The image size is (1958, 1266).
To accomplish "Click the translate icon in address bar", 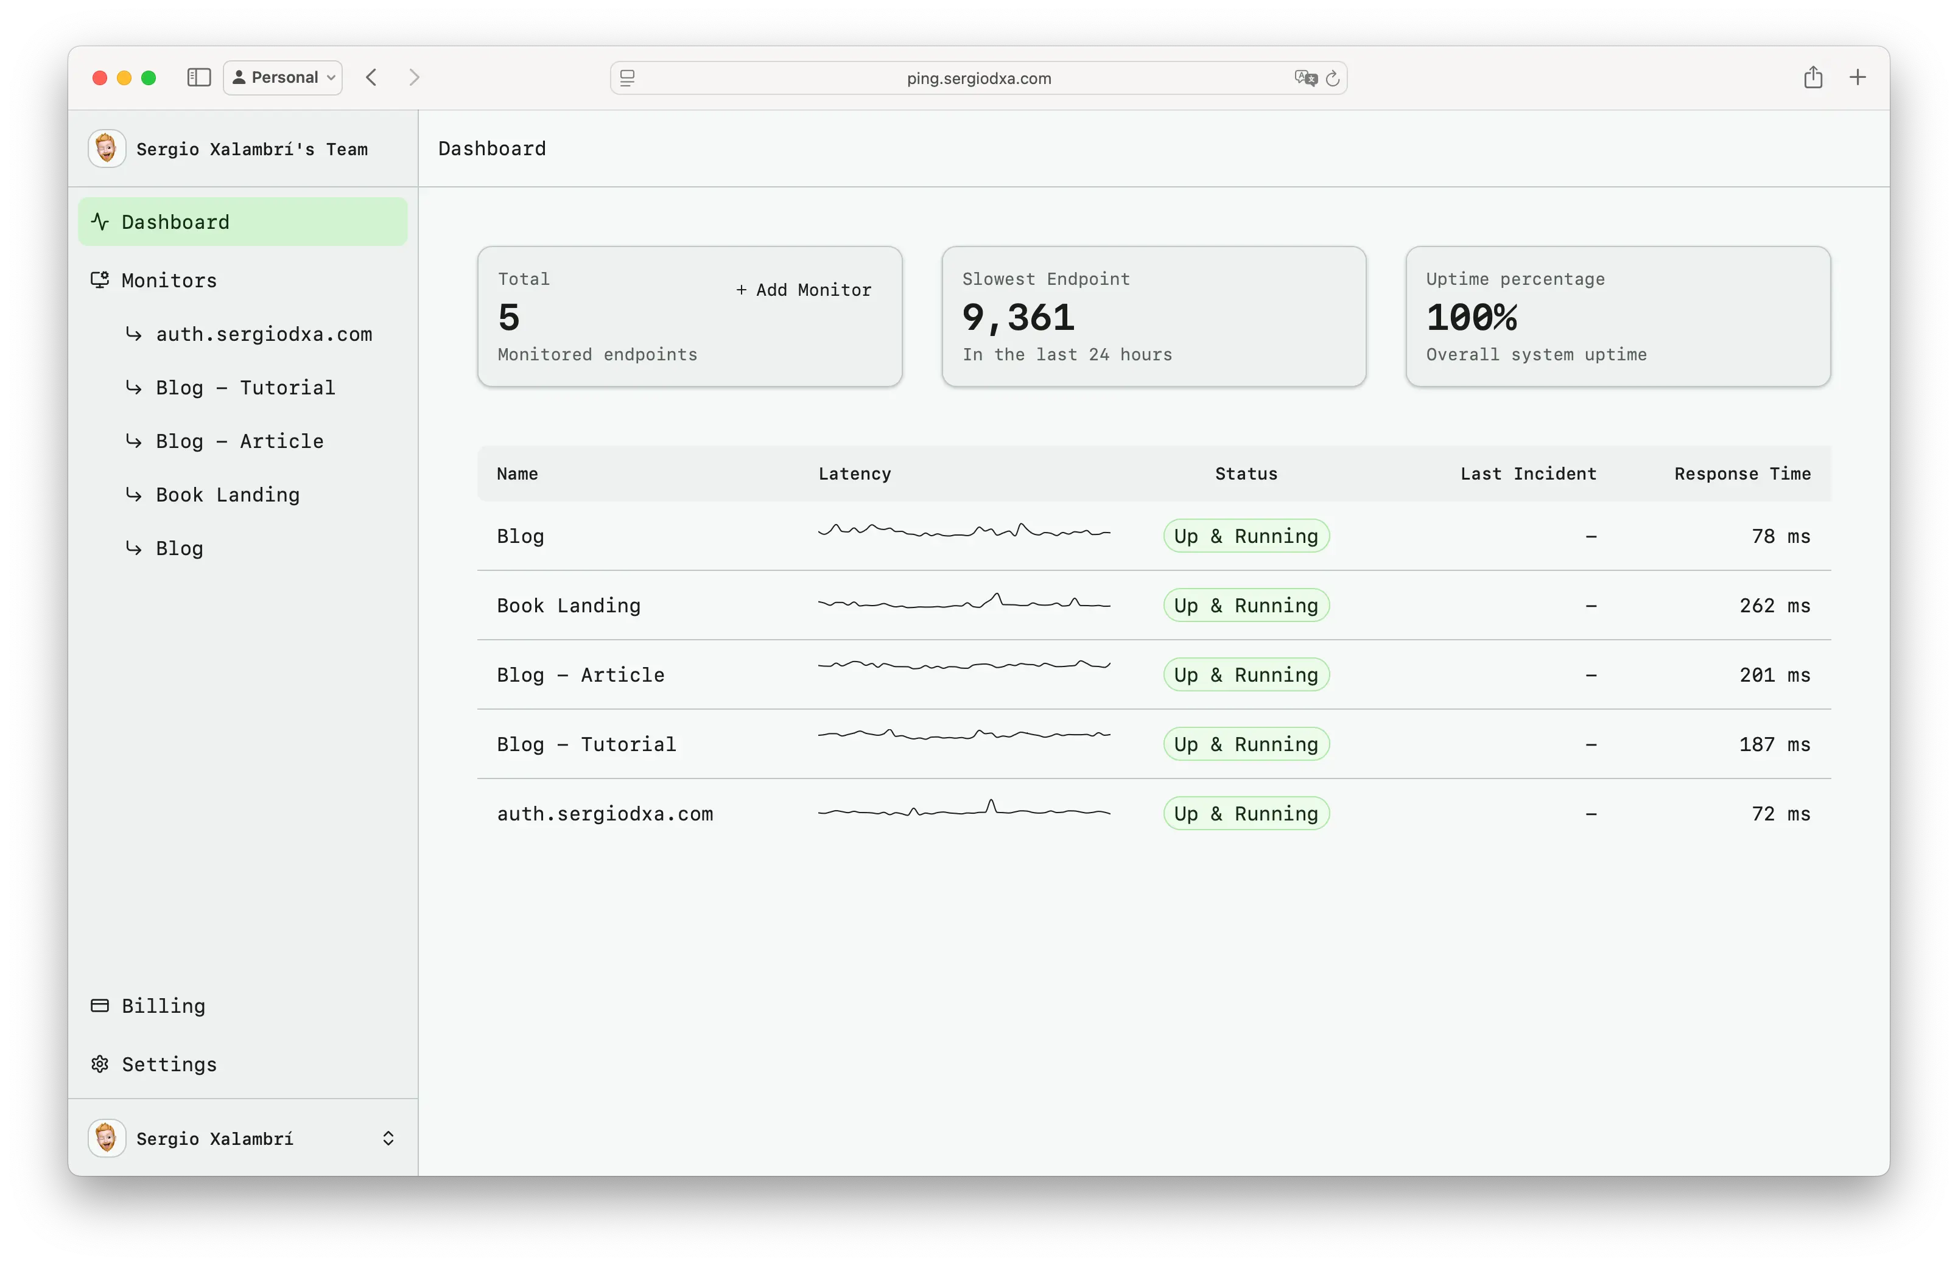I will click(1305, 78).
